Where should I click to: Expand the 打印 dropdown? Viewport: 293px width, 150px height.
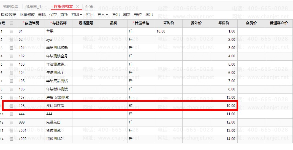pyautogui.click(x=77, y=15)
